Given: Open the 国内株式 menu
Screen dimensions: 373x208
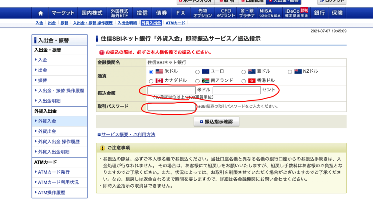Looking at the screenshot, I should [92, 13].
